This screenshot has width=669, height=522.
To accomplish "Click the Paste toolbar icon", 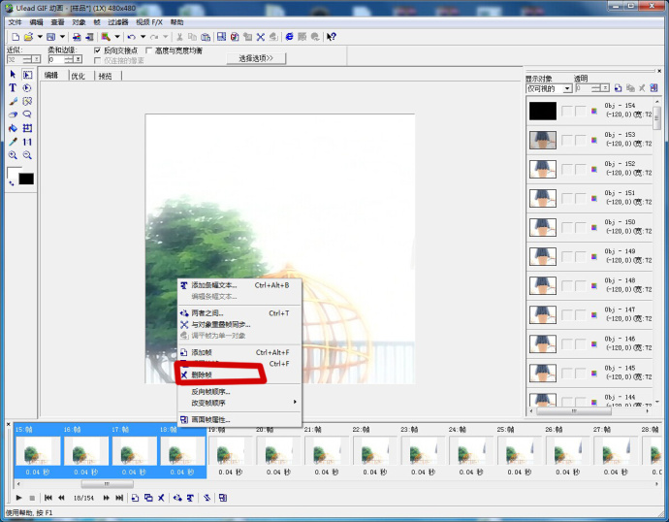I will coord(206,37).
